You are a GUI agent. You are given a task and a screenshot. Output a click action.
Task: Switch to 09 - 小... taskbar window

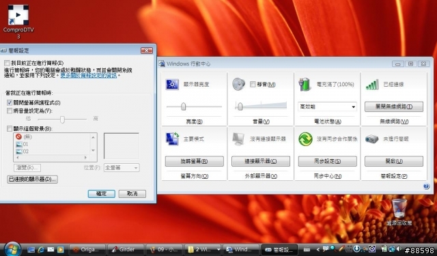pos(164,250)
